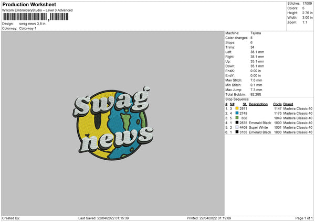
Task: Click the St. column header
Action: pyautogui.click(x=245, y=104)
